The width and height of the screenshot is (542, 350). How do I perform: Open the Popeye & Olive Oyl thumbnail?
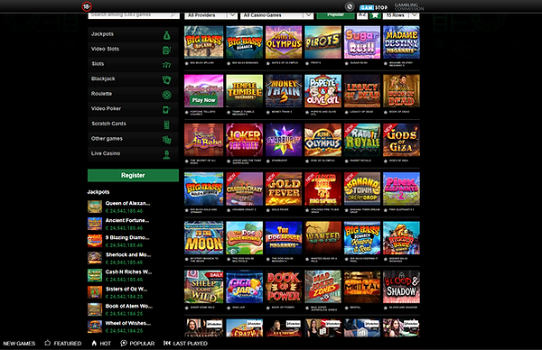pos(322,91)
